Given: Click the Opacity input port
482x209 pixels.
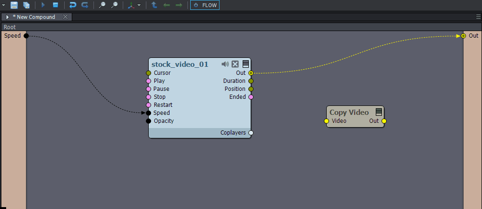Looking at the screenshot, I should (149, 121).
